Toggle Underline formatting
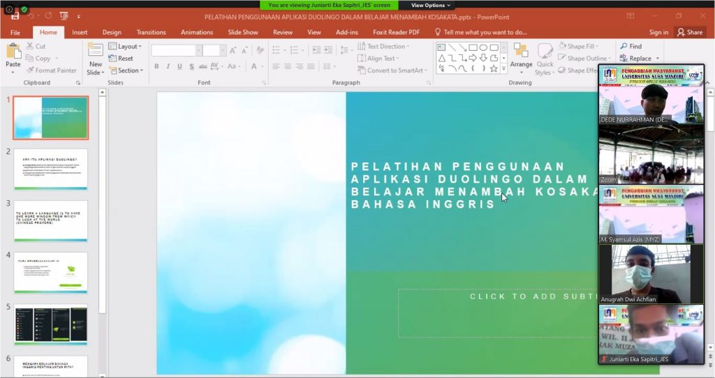 pyautogui.click(x=180, y=67)
